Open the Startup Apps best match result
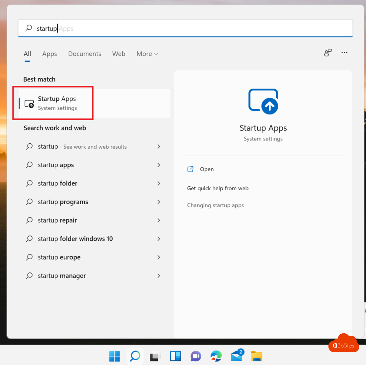This screenshot has height=365, width=366. coord(57,103)
